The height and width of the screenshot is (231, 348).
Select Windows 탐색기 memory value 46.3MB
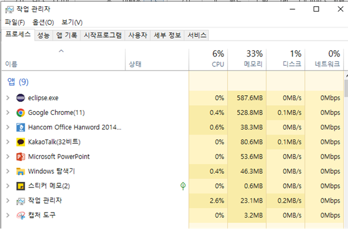pyautogui.click(x=252, y=171)
